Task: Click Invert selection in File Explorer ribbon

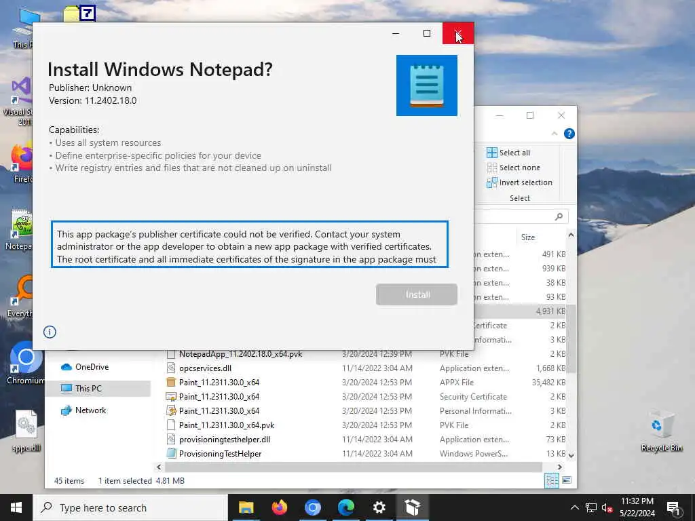Action: point(519,182)
